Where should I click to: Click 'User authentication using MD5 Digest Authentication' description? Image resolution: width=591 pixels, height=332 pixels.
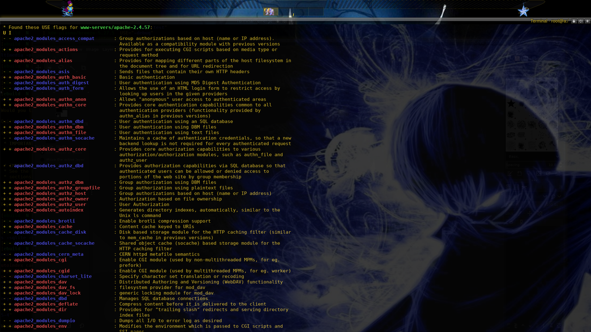coord(190,83)
